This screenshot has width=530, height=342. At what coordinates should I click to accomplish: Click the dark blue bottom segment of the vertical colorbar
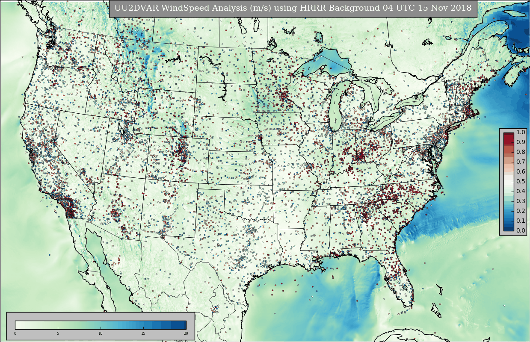(x=509, y=228)
